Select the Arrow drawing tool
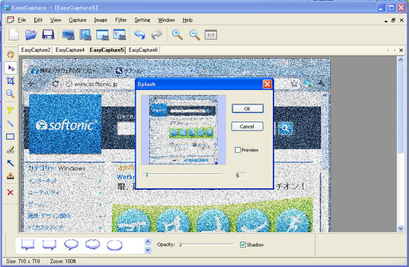This screenshot has width=409, height=267. (10, 163)
